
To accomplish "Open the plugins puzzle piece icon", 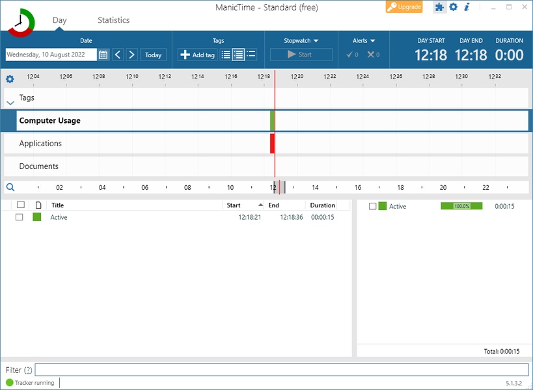I will point(440,7).
